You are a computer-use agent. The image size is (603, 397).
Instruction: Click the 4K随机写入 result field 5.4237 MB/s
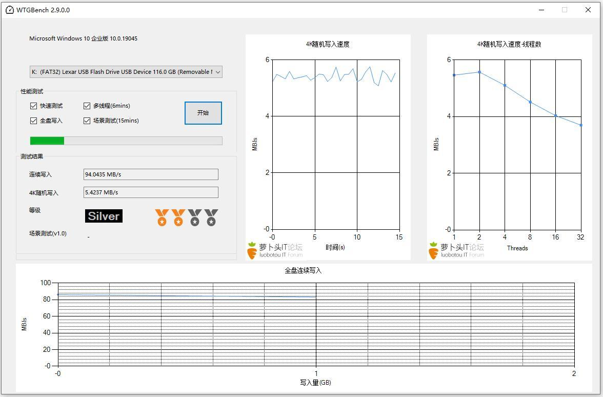[151, 192]
